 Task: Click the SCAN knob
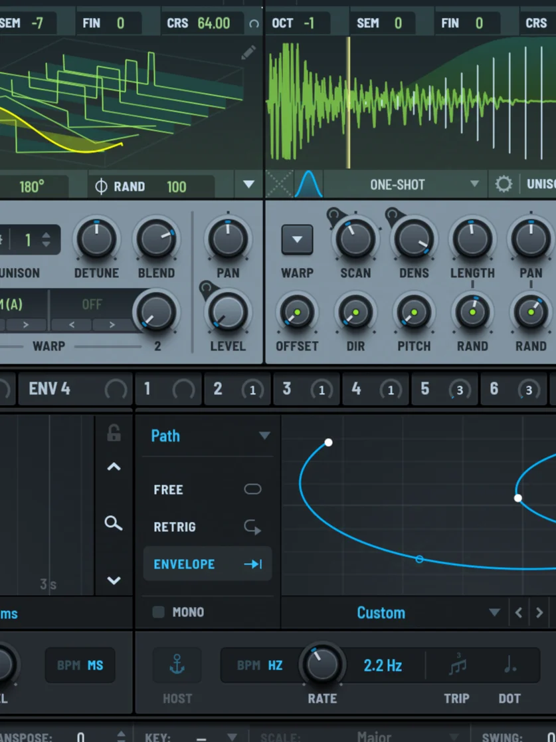click(355, 239)
